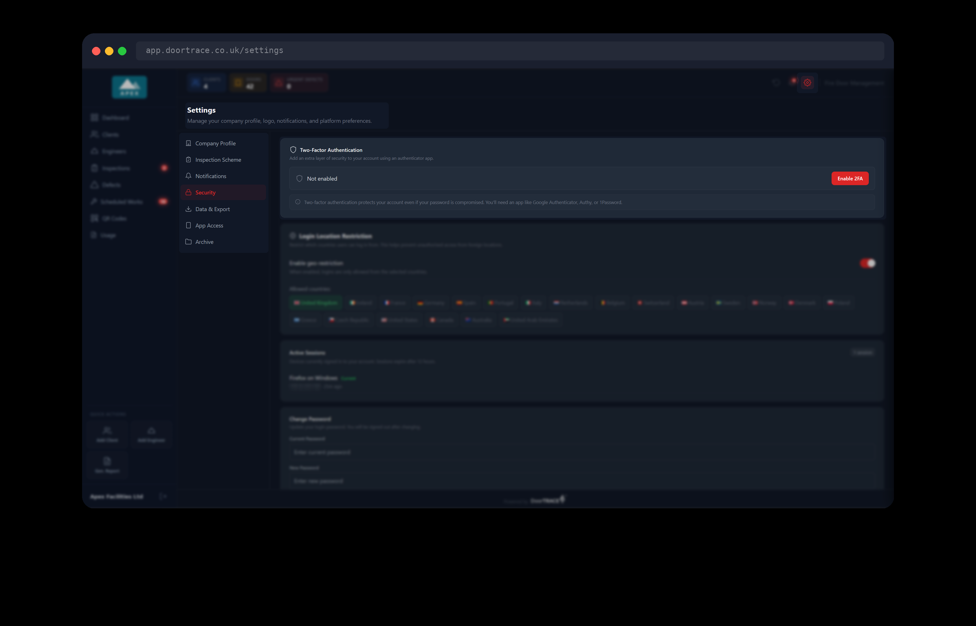Click the red close window button
This screenshot has width=976, height=626.
tap(96, 51)
